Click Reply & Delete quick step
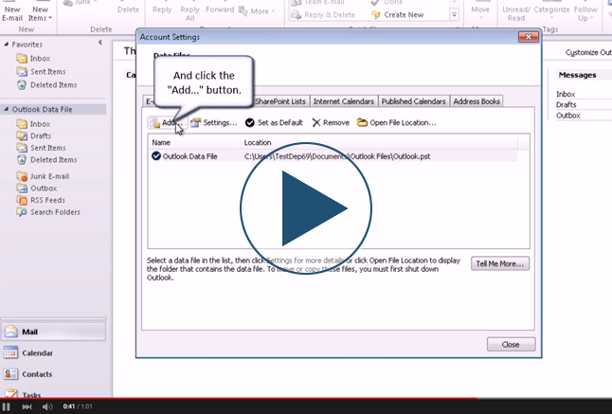Screen dimensions: 612x414 click(323, 15)
